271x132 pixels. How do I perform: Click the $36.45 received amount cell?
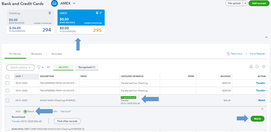click(227, 100)
